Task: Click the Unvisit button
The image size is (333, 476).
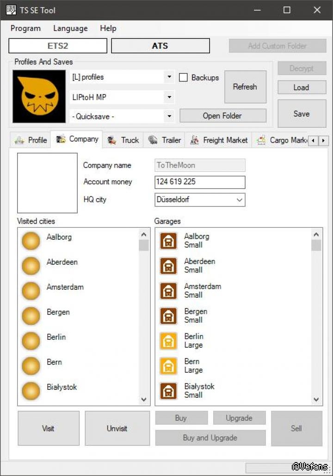Action: click(117, 428)
